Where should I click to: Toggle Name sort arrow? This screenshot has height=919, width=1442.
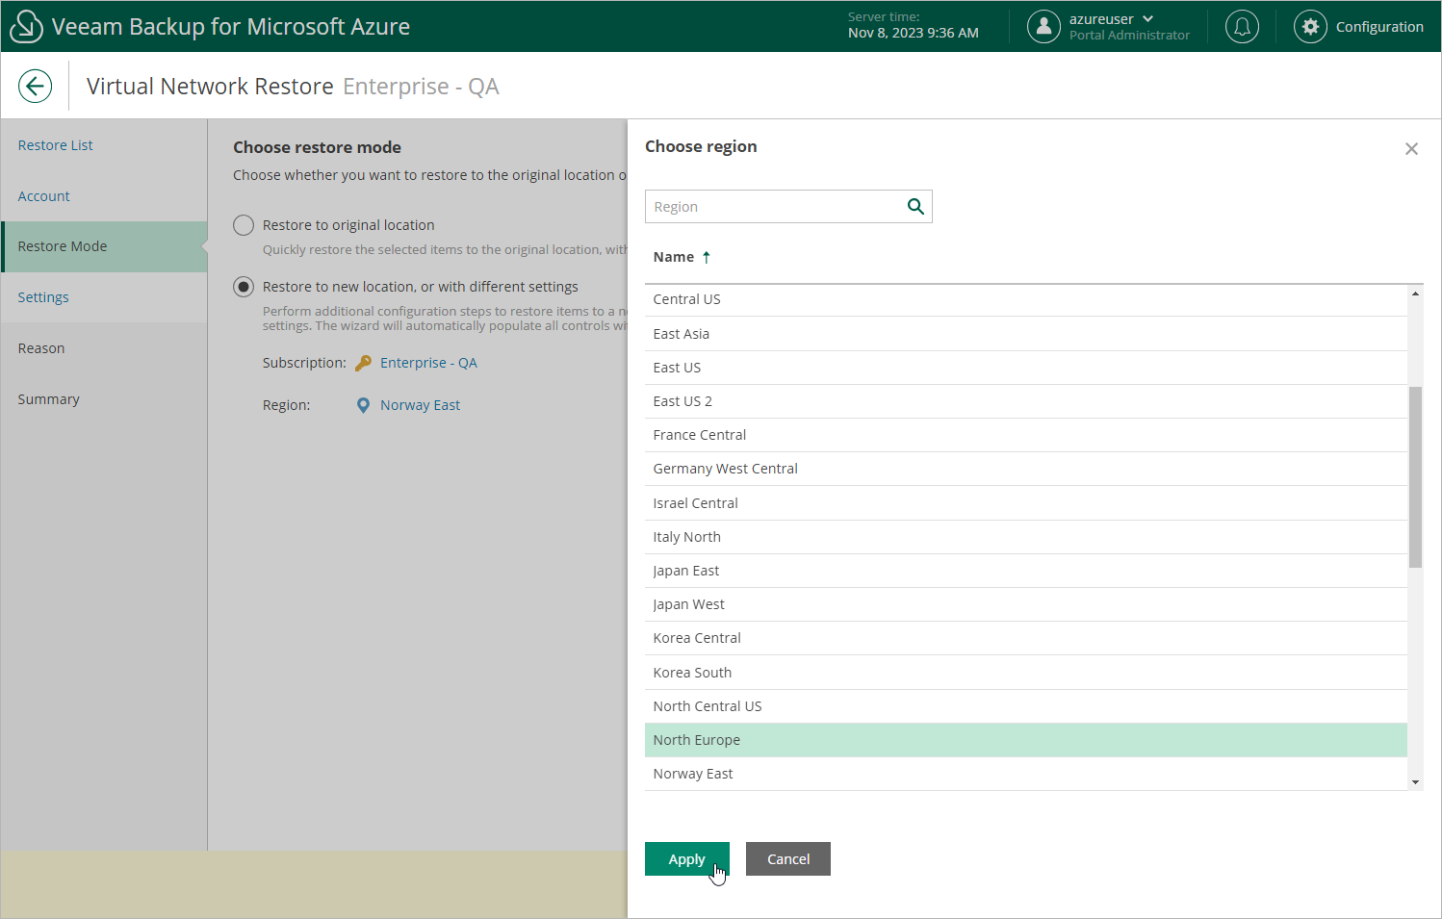point(707,257)
